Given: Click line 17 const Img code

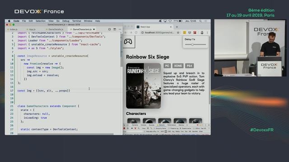Looking at the screenshot, I should point(44,91).
